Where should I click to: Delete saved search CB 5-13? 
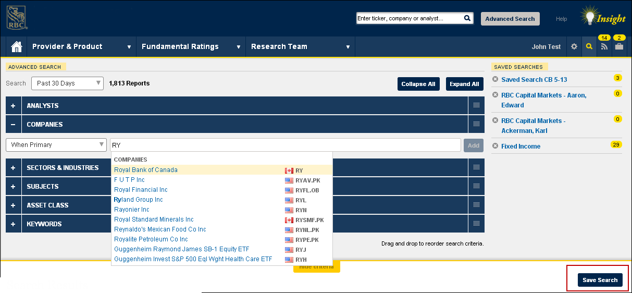pos(495,79)
